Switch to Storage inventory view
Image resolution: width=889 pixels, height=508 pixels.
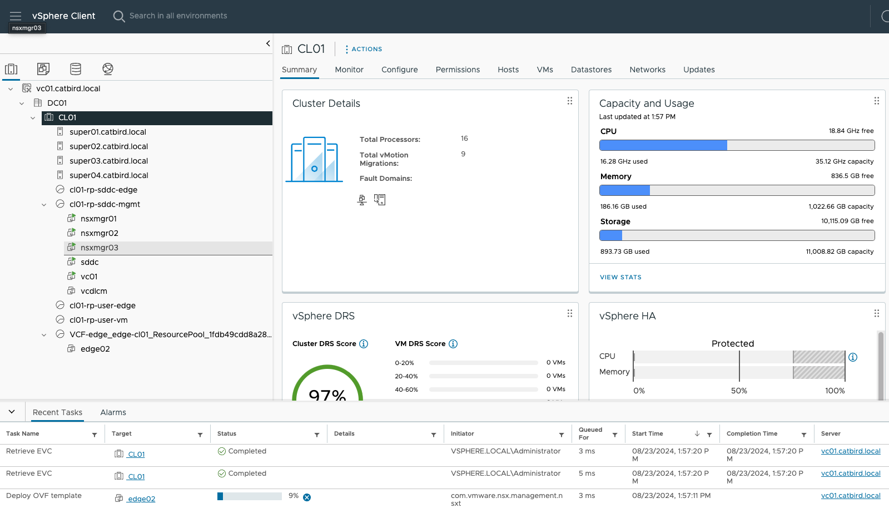click(76, 69)
